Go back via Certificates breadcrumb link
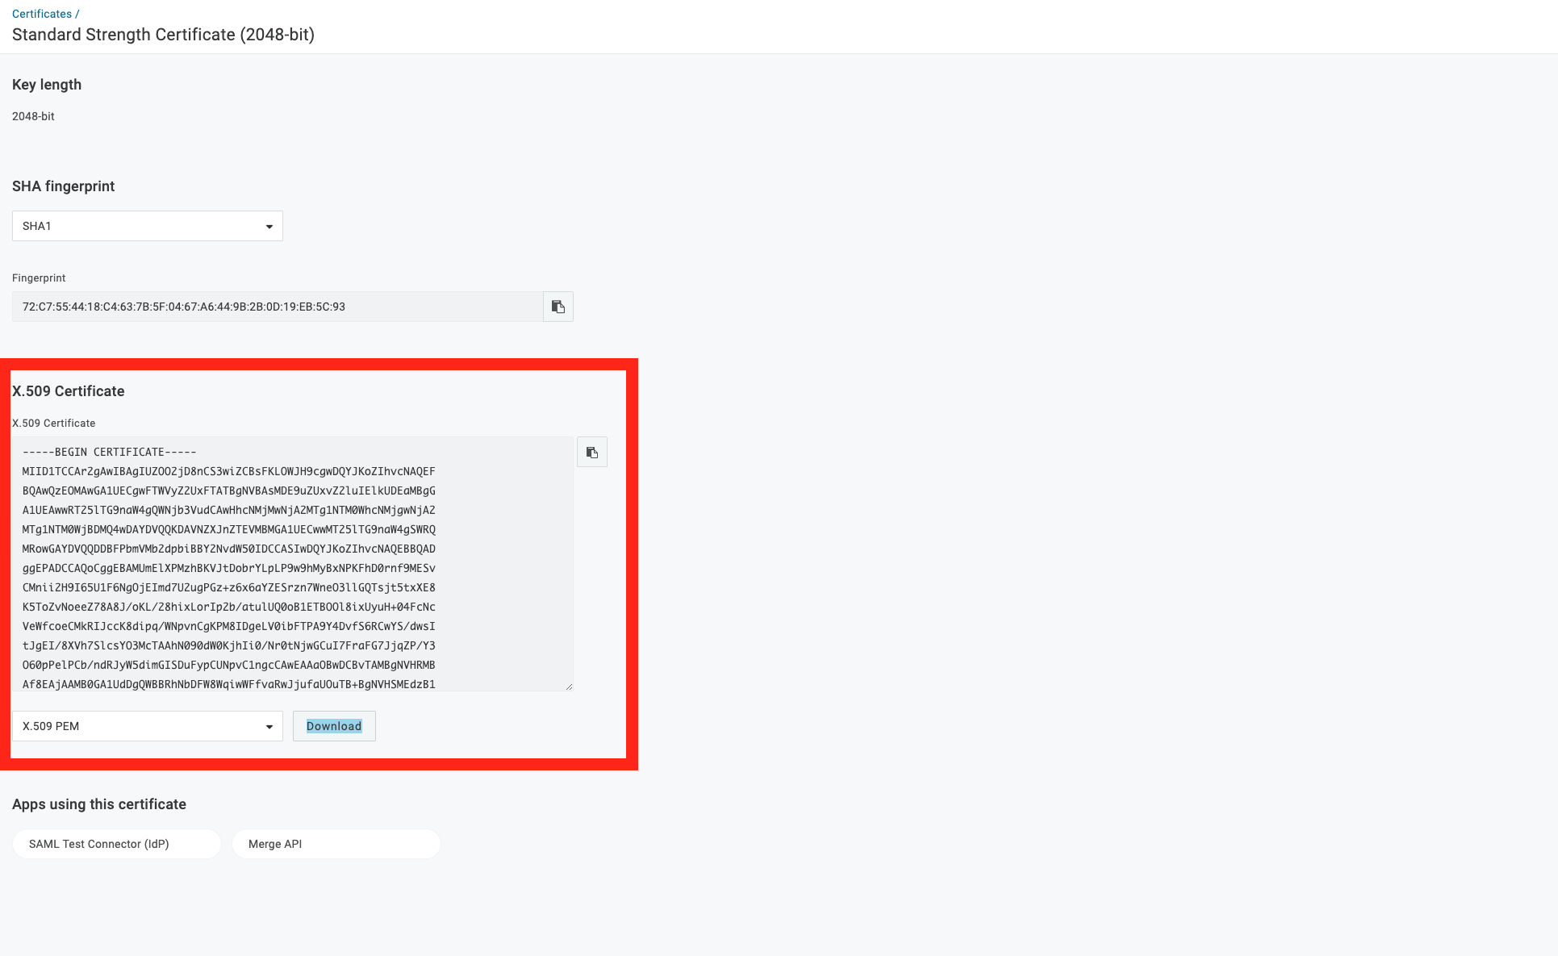This screenshot has height=956, width=1558. (42, 14)
